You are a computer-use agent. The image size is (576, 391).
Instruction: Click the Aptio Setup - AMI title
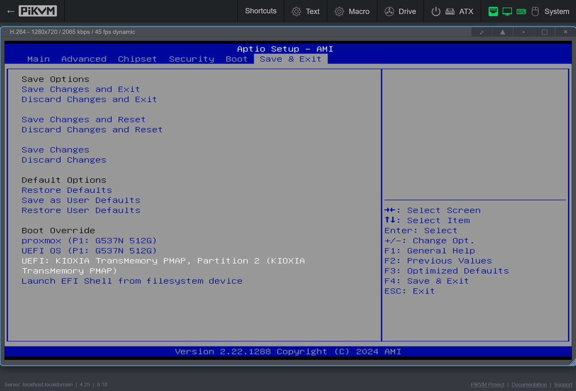285,49
